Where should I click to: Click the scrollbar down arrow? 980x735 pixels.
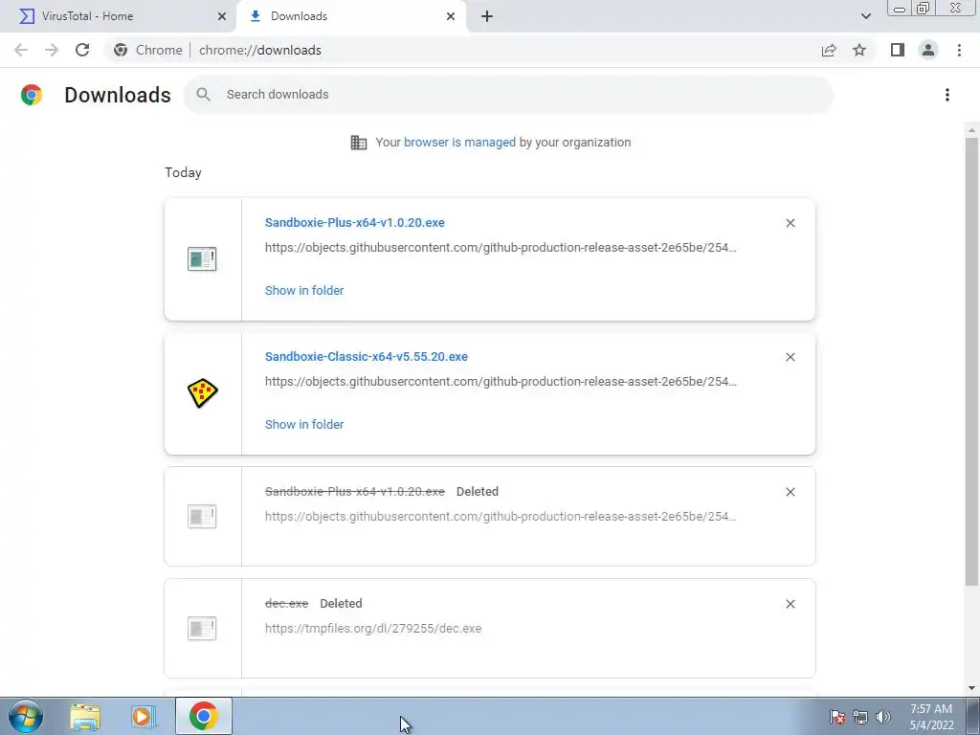971,688
